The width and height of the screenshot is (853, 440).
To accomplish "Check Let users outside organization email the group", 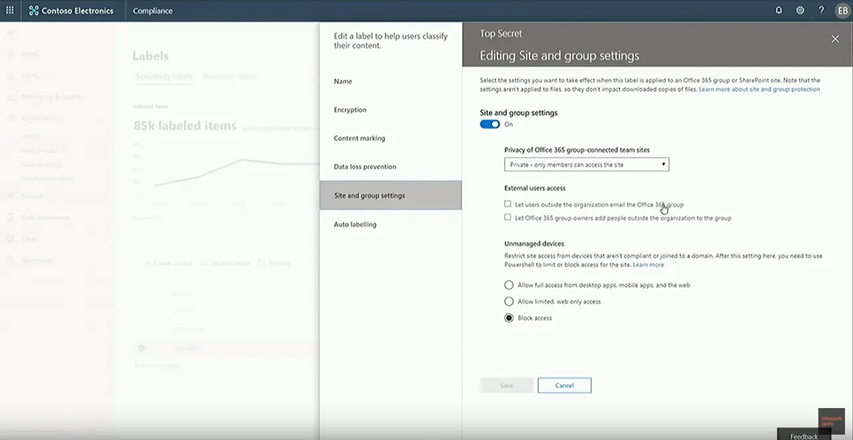I will [508, 204].
